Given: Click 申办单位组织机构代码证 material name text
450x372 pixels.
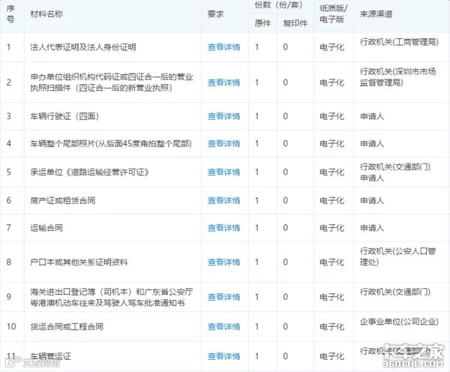Looking at the screenshot, I should tap(111, 82).
